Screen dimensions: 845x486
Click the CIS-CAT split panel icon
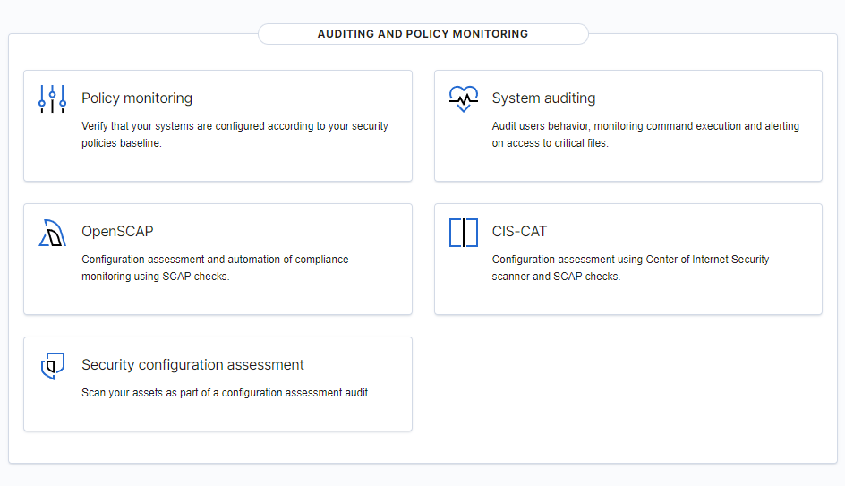(x=464, y=232)
